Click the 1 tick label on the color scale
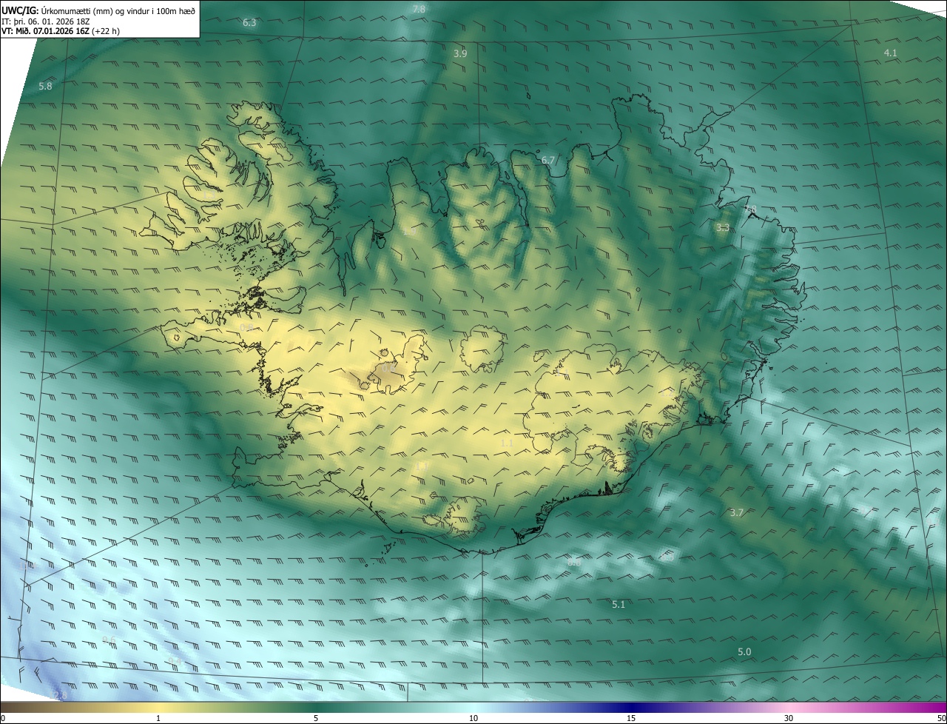The image size is (947, 724). [x=158, y=718]
